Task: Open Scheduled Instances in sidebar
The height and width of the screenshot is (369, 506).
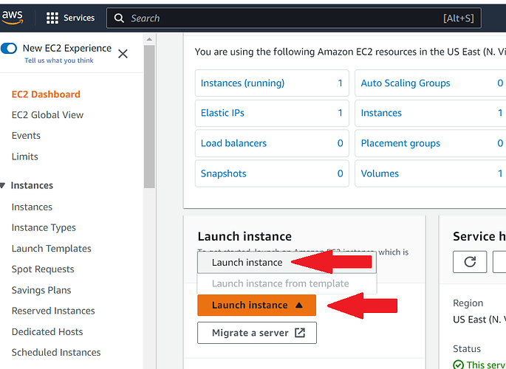Action: 56,352
